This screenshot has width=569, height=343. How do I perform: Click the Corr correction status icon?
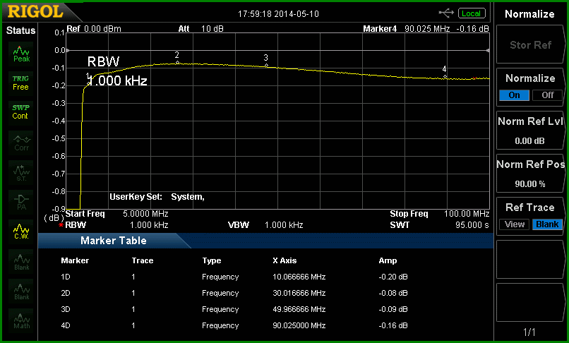(21, 143)
